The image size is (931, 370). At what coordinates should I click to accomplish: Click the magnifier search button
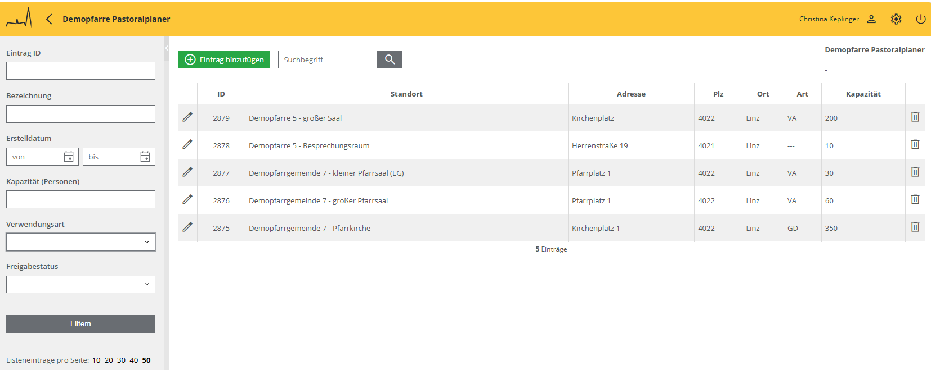(x=390, y=60)
